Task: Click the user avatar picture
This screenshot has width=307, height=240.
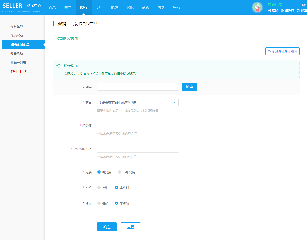Action: pos(257,7)
